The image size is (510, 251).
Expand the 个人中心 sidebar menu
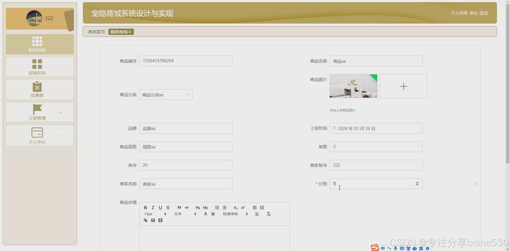pos(40,135)
